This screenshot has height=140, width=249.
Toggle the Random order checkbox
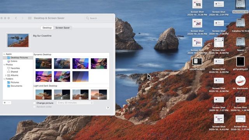(x=35, y=107)
